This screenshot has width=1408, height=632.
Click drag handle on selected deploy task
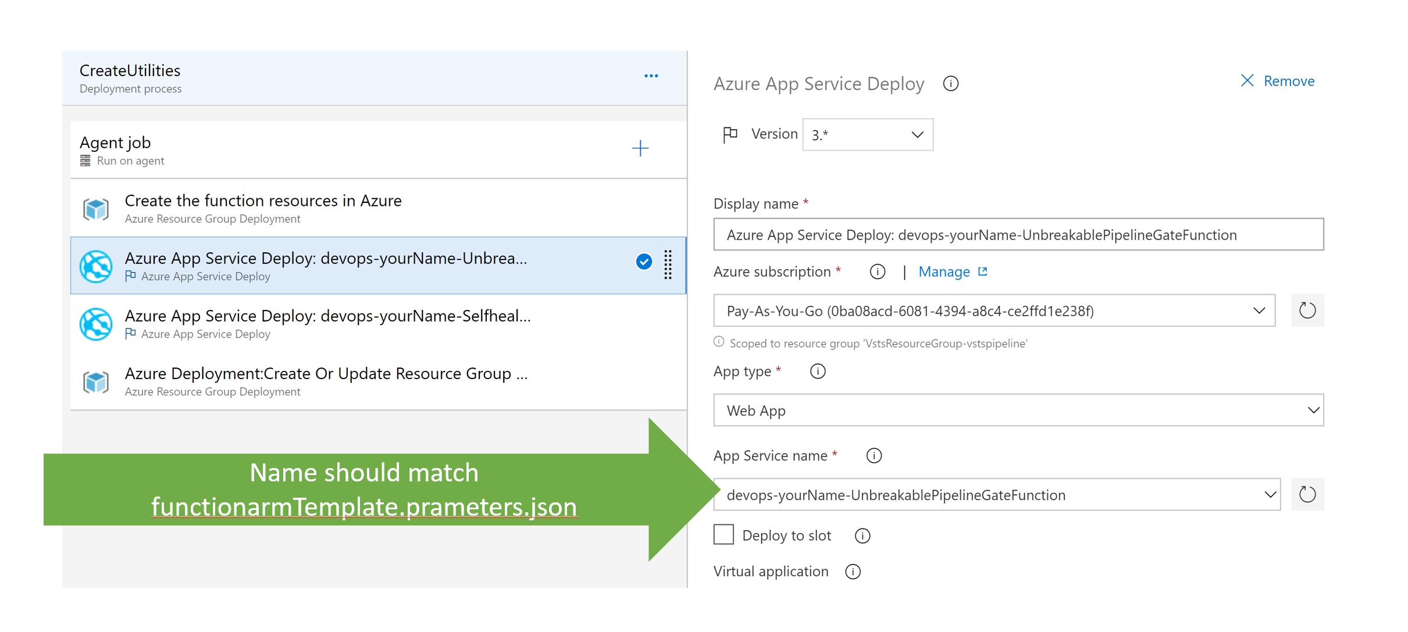coord(668,265)
